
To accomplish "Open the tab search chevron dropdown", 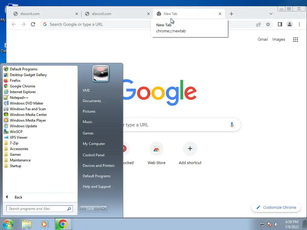I will click(x=271, y=14).
